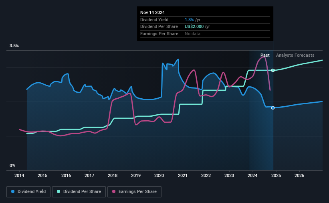Click the 2025 x-axis label
This screenshot has width=329, height=203.
pos(276,175)
